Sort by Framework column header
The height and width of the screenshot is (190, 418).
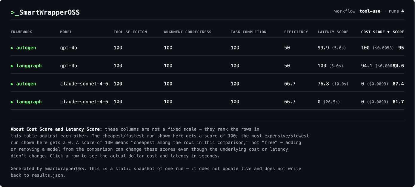pos(21,32)
